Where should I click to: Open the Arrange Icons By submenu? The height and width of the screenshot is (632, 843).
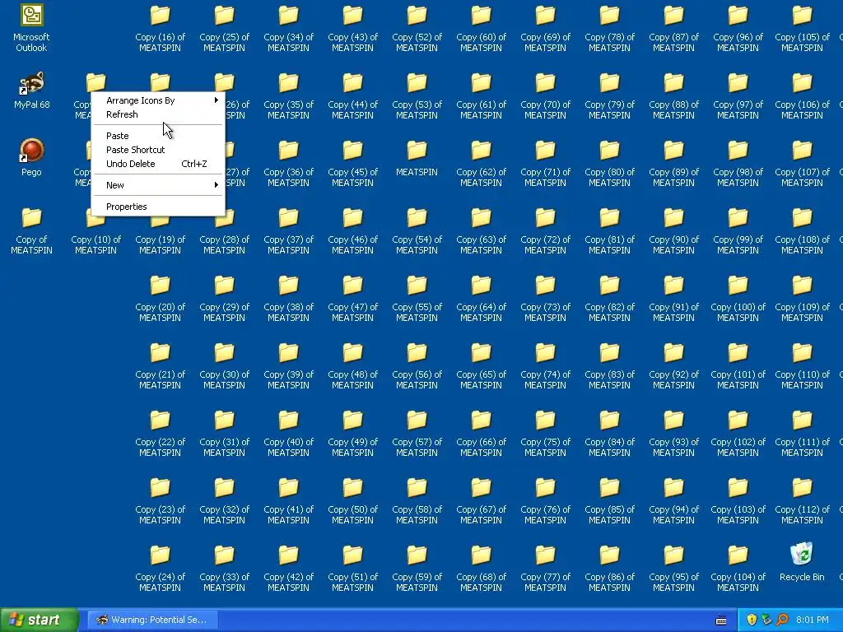(x=158, y=100)
